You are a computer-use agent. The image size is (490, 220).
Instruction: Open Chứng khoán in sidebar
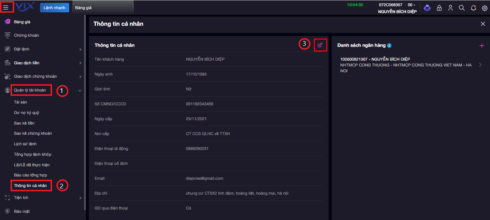point(26,35)
